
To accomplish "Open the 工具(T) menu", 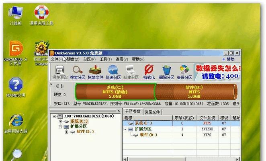I will tap(105, 59).
